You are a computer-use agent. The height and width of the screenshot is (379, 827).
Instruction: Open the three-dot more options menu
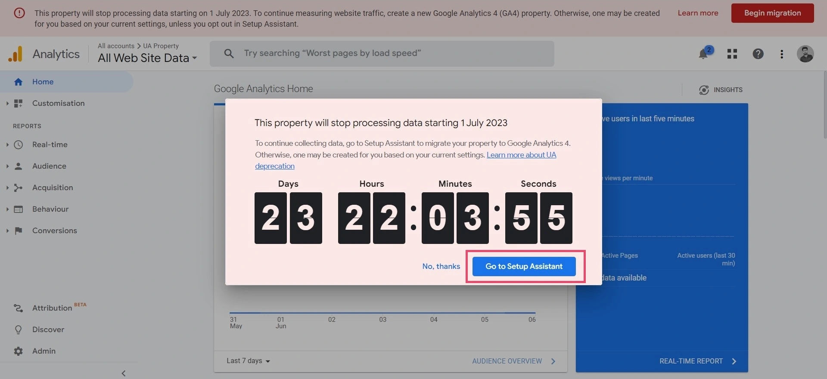click(782, 54)
